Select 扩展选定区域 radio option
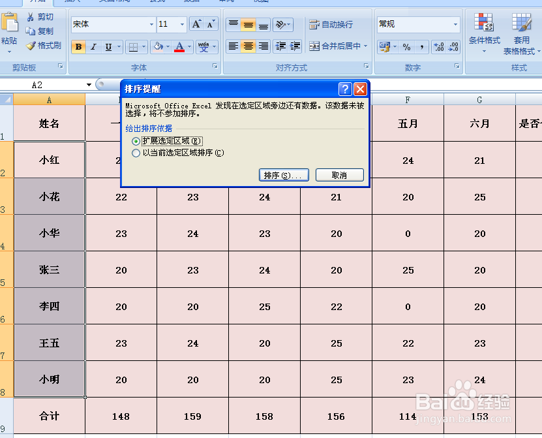Image resolution: width=542 pixels, height=438 pixels. click(136, 141)
